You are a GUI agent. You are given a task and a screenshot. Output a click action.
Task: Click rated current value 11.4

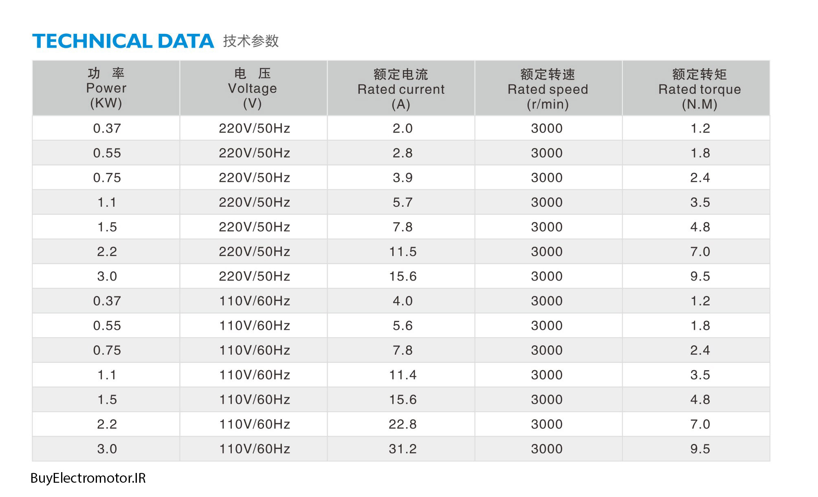tap(402, 375)
